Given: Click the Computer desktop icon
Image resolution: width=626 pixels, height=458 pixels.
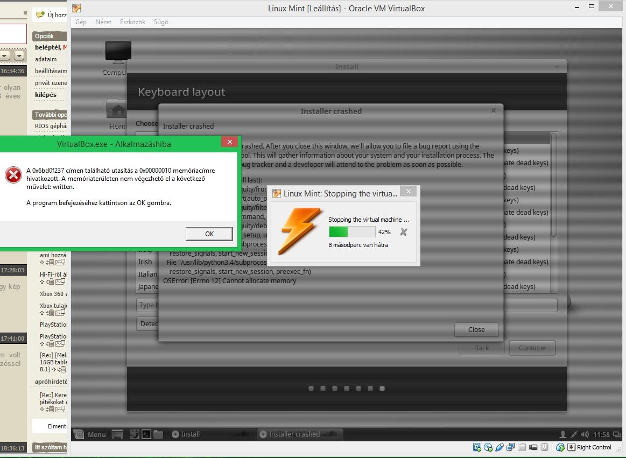Looking at the screenshot, I should click(x=118, y=53).
